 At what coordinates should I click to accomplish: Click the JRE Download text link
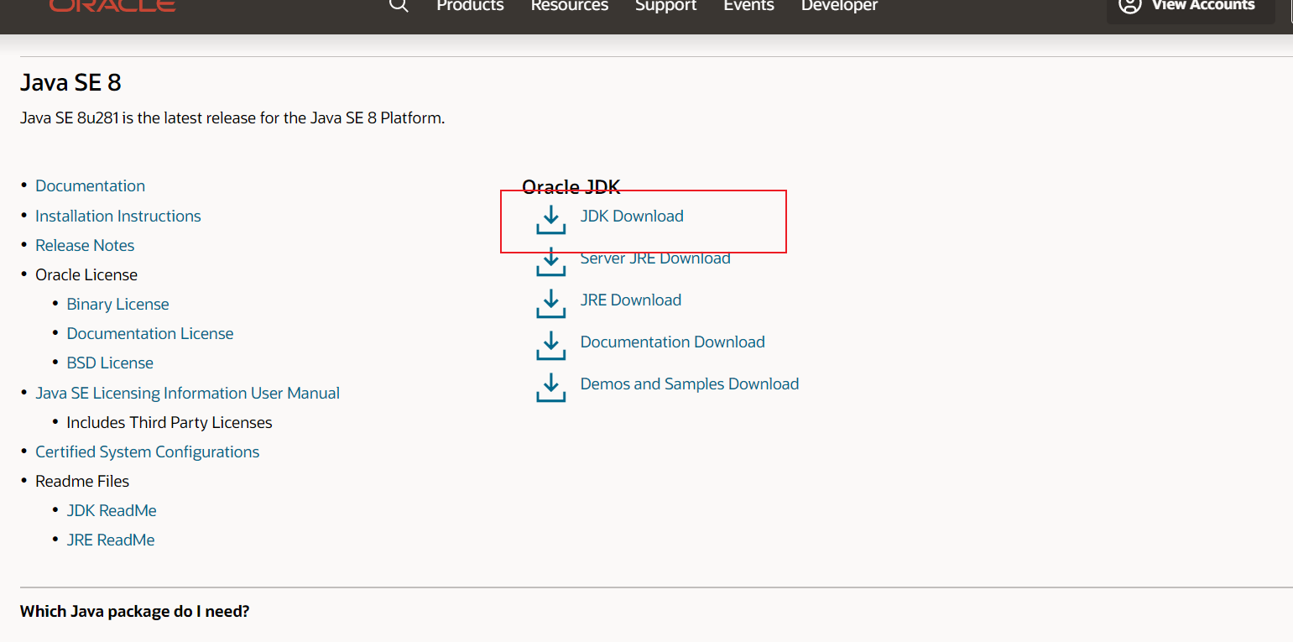[631, 300]
